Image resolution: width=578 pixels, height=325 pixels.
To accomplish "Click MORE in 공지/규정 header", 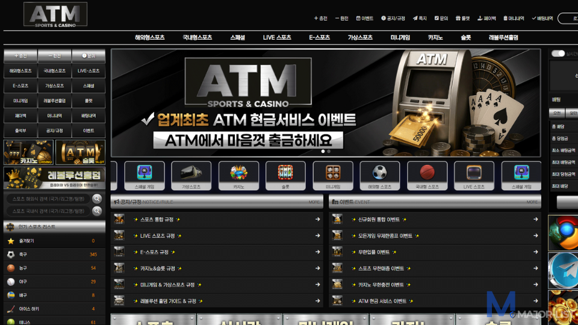I will [314, 202].
